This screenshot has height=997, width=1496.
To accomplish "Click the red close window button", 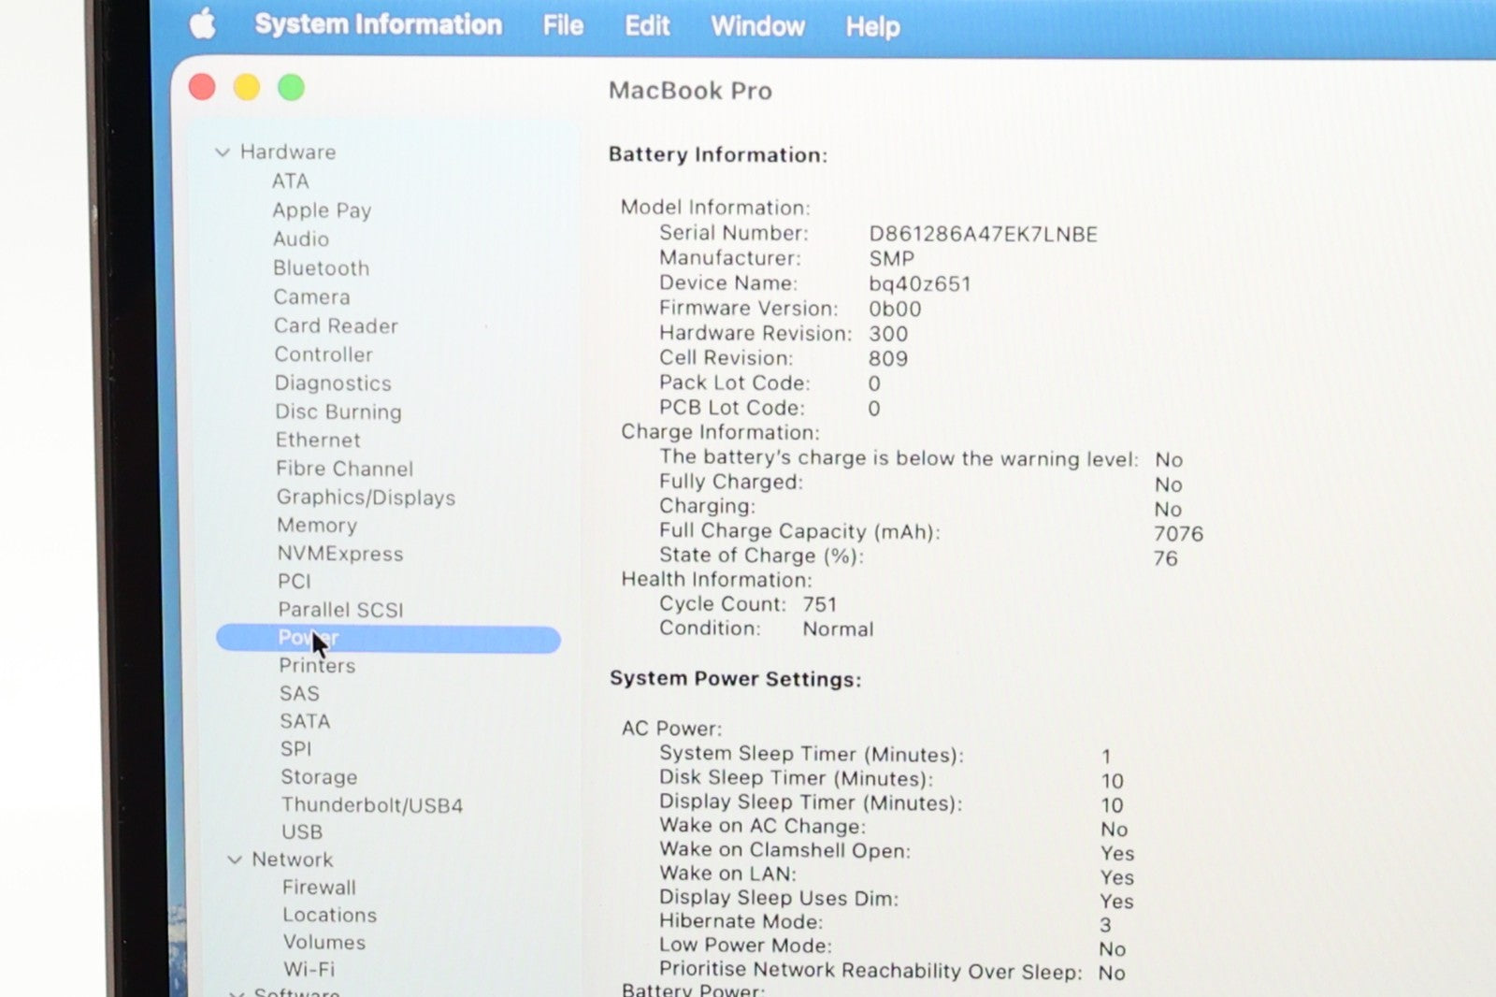I will coord(202,88).
